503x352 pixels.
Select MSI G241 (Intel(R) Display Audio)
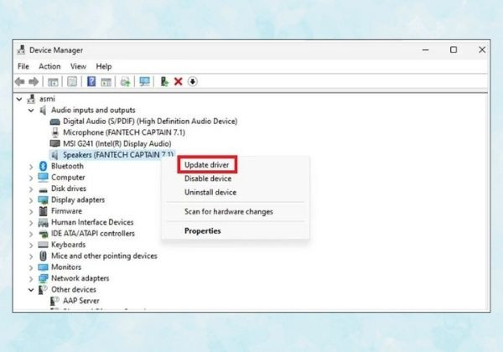point(117,143)
